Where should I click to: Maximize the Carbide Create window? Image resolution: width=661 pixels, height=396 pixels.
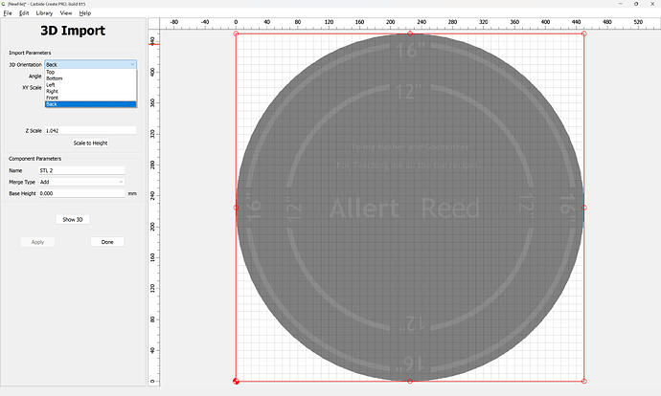(x=636, y=4)
